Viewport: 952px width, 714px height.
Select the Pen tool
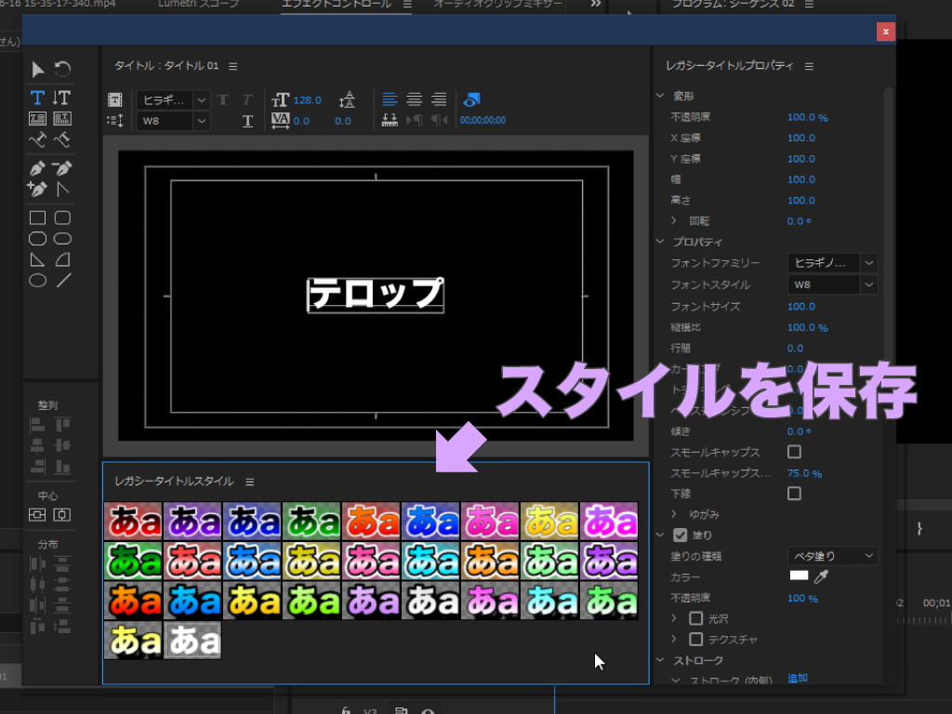point(39,167)
